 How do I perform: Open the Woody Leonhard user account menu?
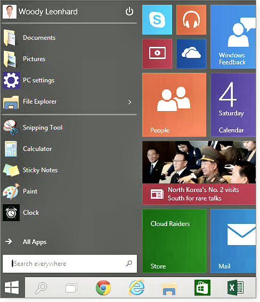point(40,12)
